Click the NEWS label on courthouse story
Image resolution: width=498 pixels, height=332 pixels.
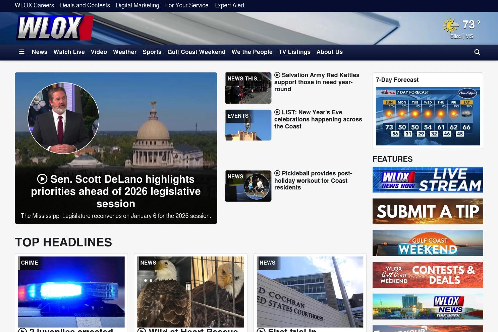click(267, 263)
